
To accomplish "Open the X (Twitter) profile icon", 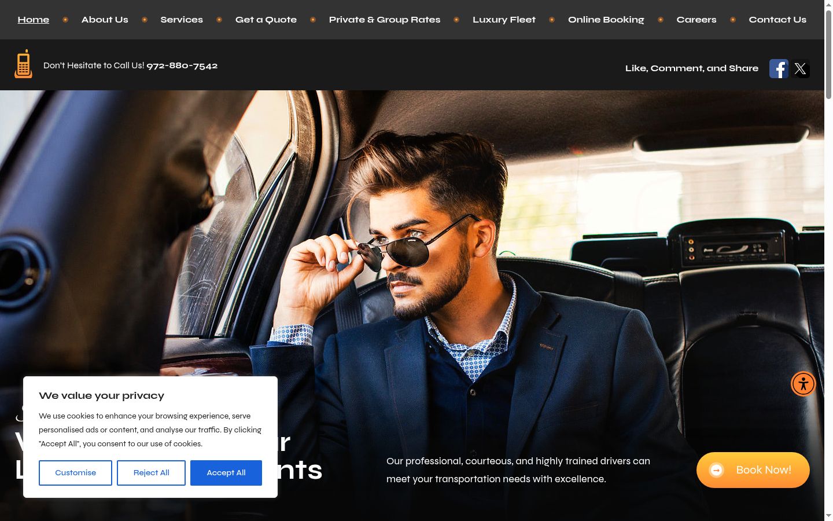I will pyautogui.click(x=801, y=69).
